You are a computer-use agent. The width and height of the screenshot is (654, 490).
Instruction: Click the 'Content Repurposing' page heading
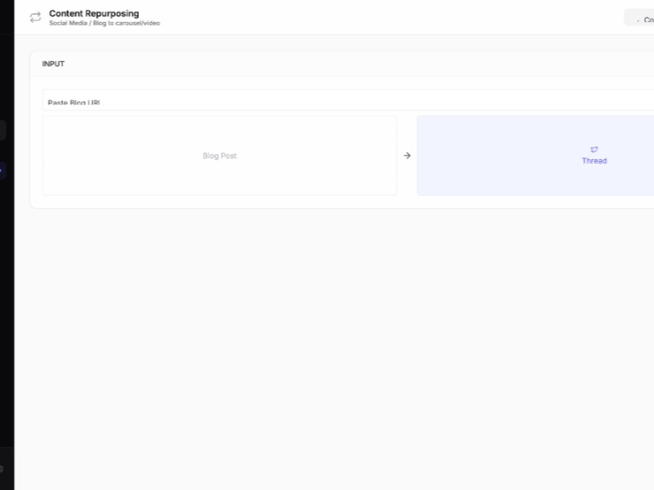point(93,13)
